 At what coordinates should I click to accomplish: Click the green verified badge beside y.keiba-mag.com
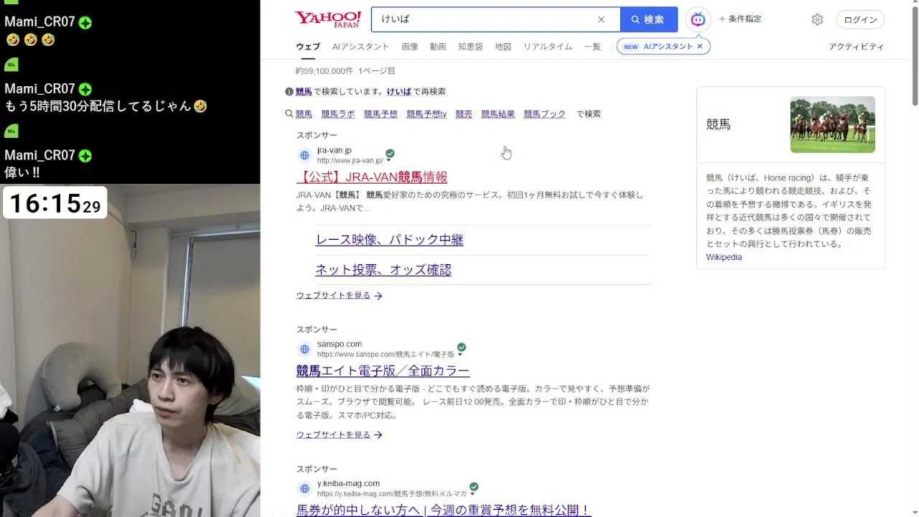click(474, 486)
